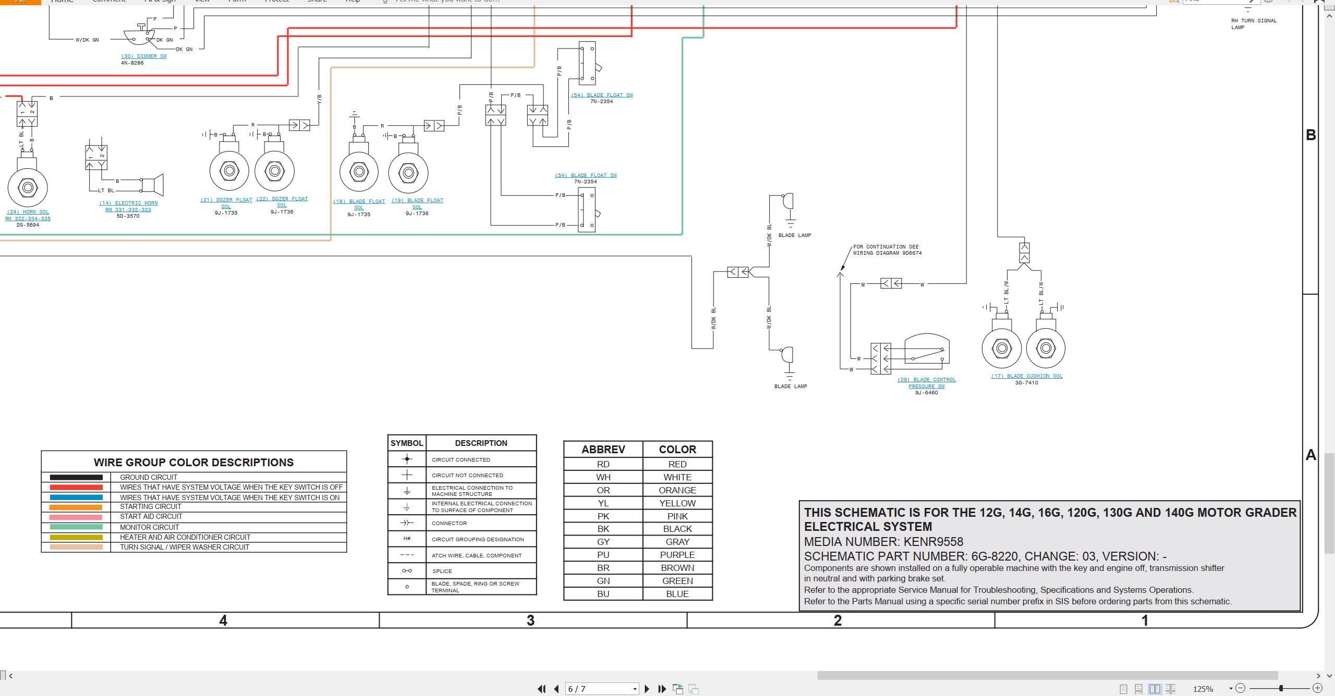
Task: Click the 'WIRE GROUP COLOR DESCRIPTIONS' heading
Action: click(x=193, y=463)
